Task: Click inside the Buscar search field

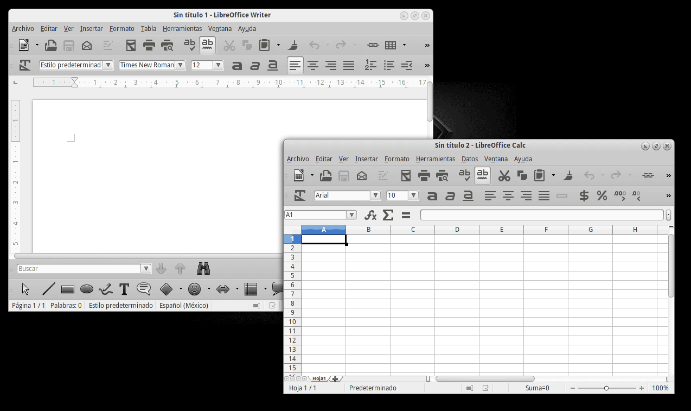Action: [79, 269]
